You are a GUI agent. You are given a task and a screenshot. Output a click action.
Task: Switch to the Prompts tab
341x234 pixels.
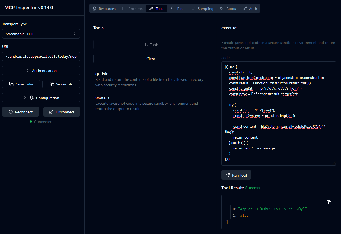coord(132,9)
